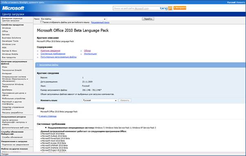Click arrow icon beside 'Инструкции' link
Image resolution: width=246 pixels, height=156 pixels.
(x=81, y=54)
